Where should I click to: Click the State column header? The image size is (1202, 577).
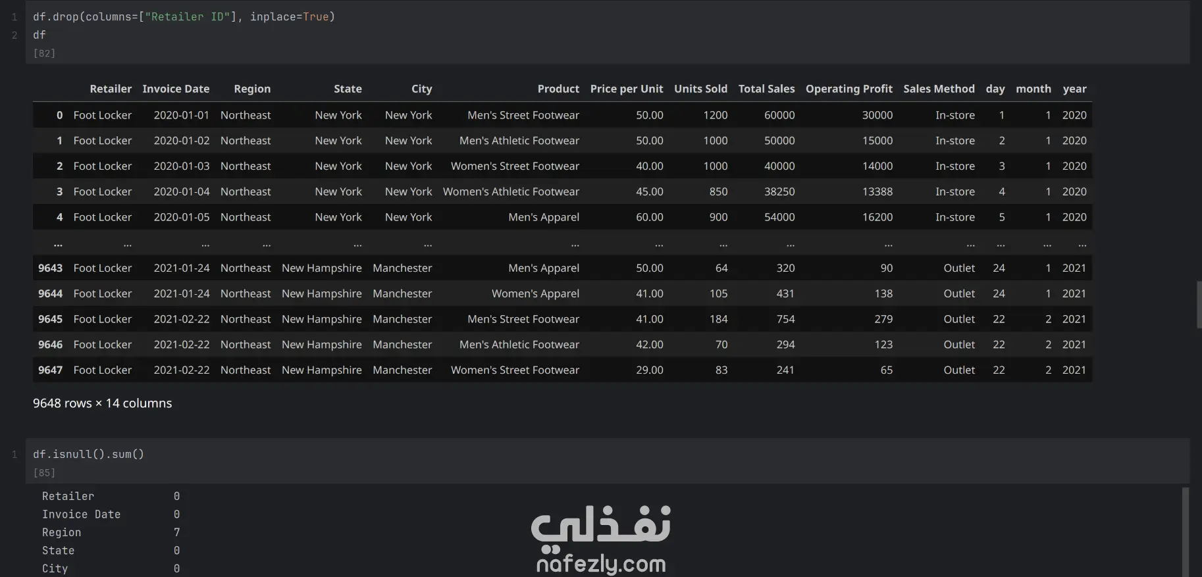[x=348, y=89]
